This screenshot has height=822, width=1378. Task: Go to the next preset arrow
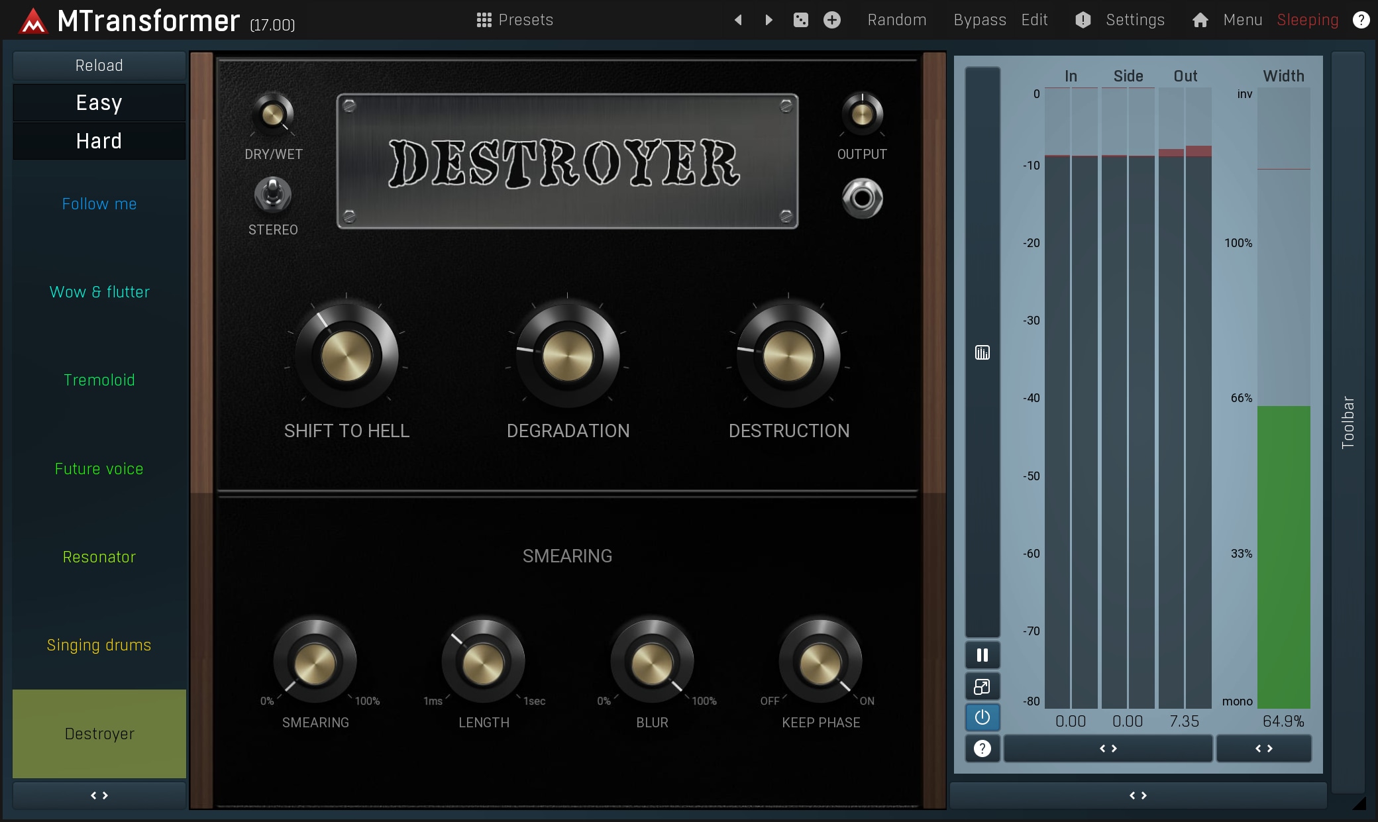pyautogui.click(x=768, y=20)
